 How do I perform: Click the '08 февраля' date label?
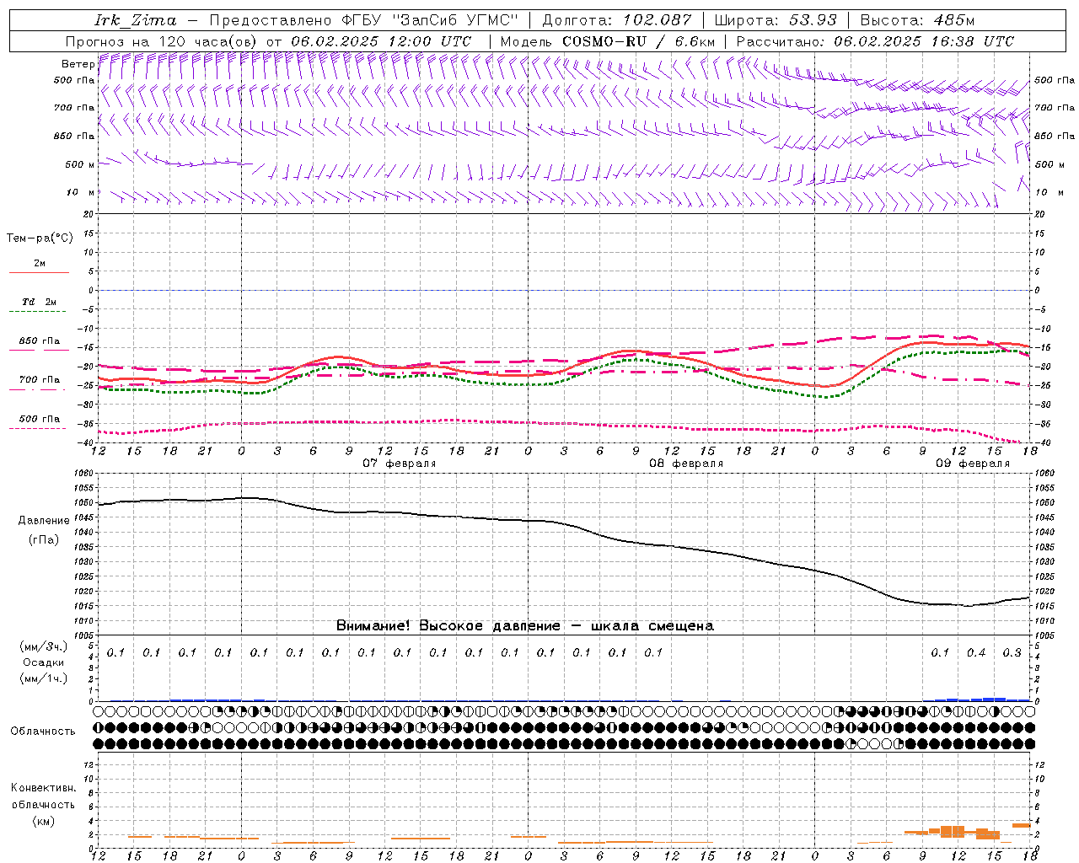[686, 464]
